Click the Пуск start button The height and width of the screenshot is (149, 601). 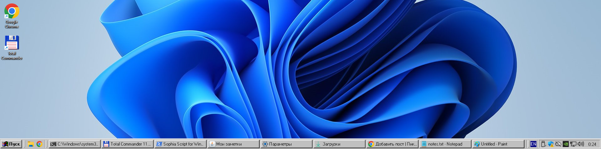11,144
